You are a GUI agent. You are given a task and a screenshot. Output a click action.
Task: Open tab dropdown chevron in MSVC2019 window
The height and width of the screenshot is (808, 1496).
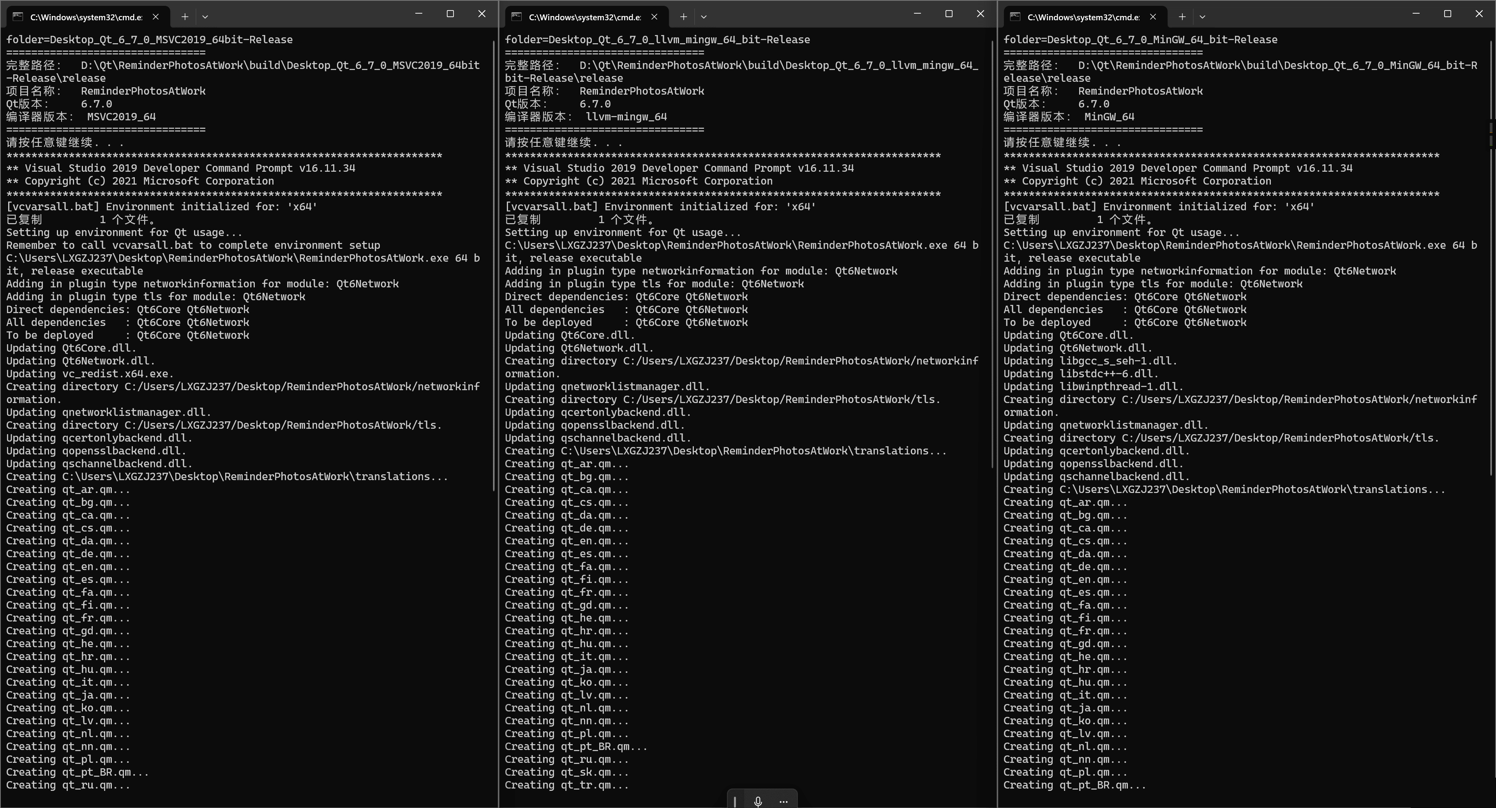[x=205, y=17]
